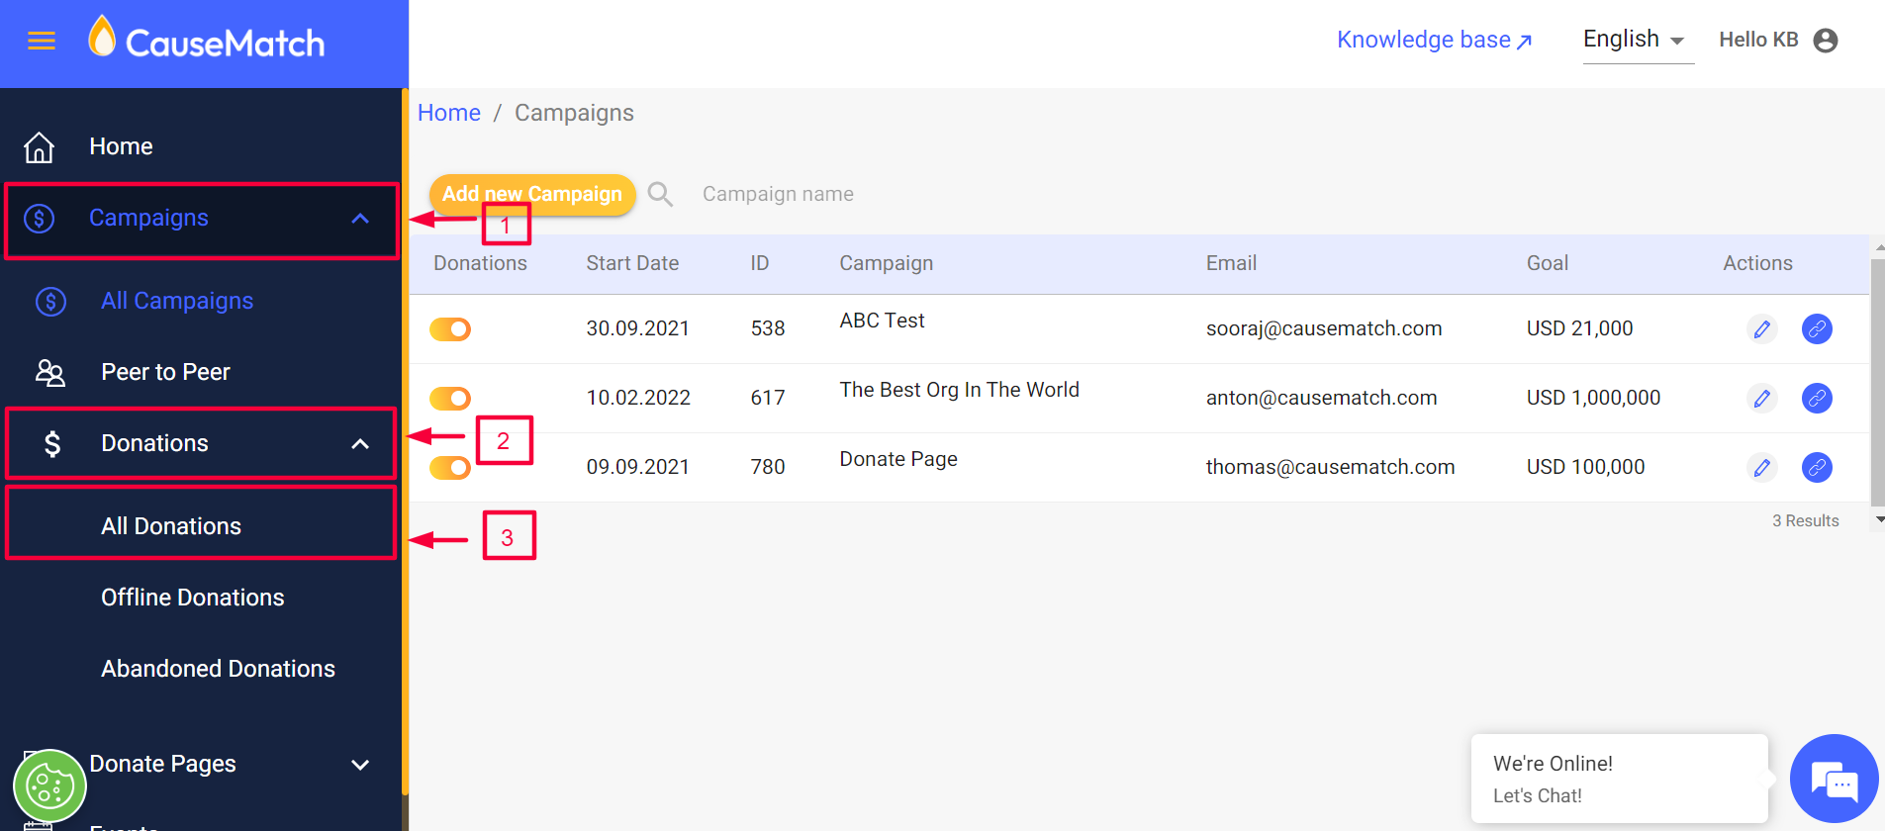Edit The Best Org In The World campaign
1885x831 pixels.
tap(1762, 398)
